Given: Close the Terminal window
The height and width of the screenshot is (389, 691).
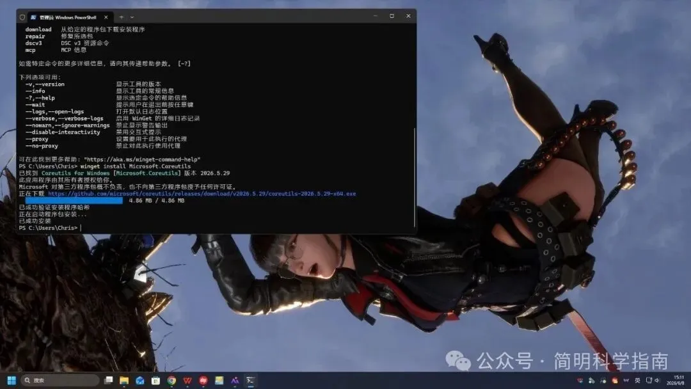Looking at the screenshot, I should 408,16.
